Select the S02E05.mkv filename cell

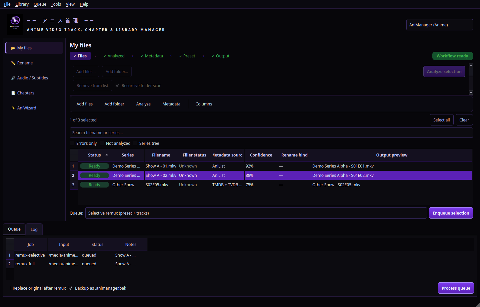(x=161, y=185)
